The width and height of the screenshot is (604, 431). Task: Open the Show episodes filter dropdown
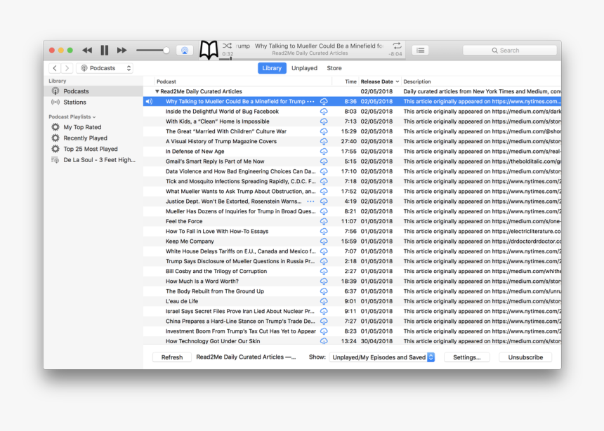[382, 357]
